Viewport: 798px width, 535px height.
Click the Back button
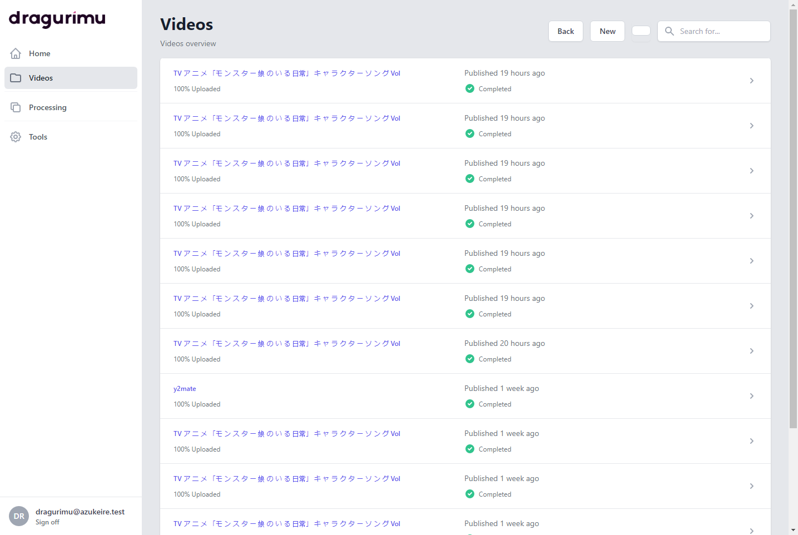pos(566,31)
